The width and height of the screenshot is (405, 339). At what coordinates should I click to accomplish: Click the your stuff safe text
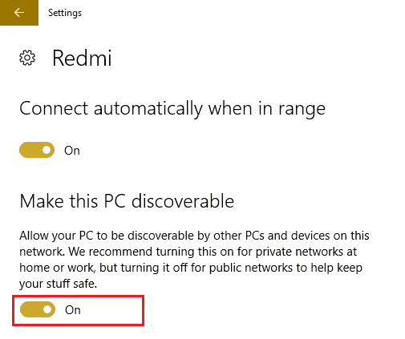(x=58, y=284)
